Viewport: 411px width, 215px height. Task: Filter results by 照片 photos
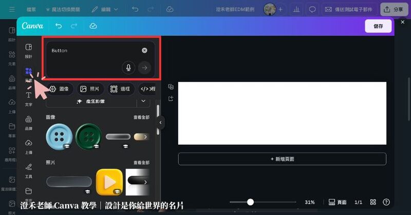90,89
